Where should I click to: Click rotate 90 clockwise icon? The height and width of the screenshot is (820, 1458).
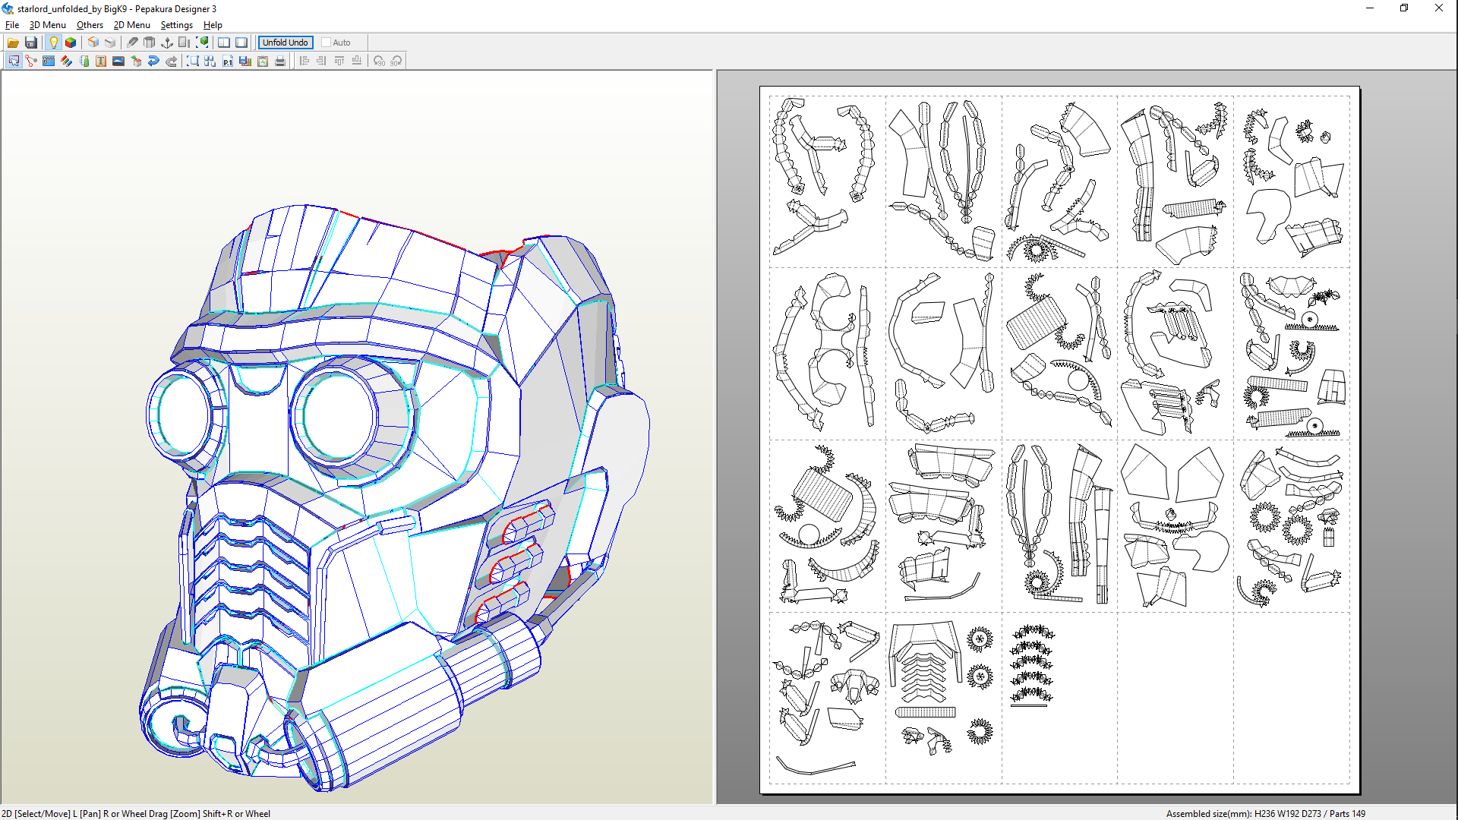(x=396, y=61)
